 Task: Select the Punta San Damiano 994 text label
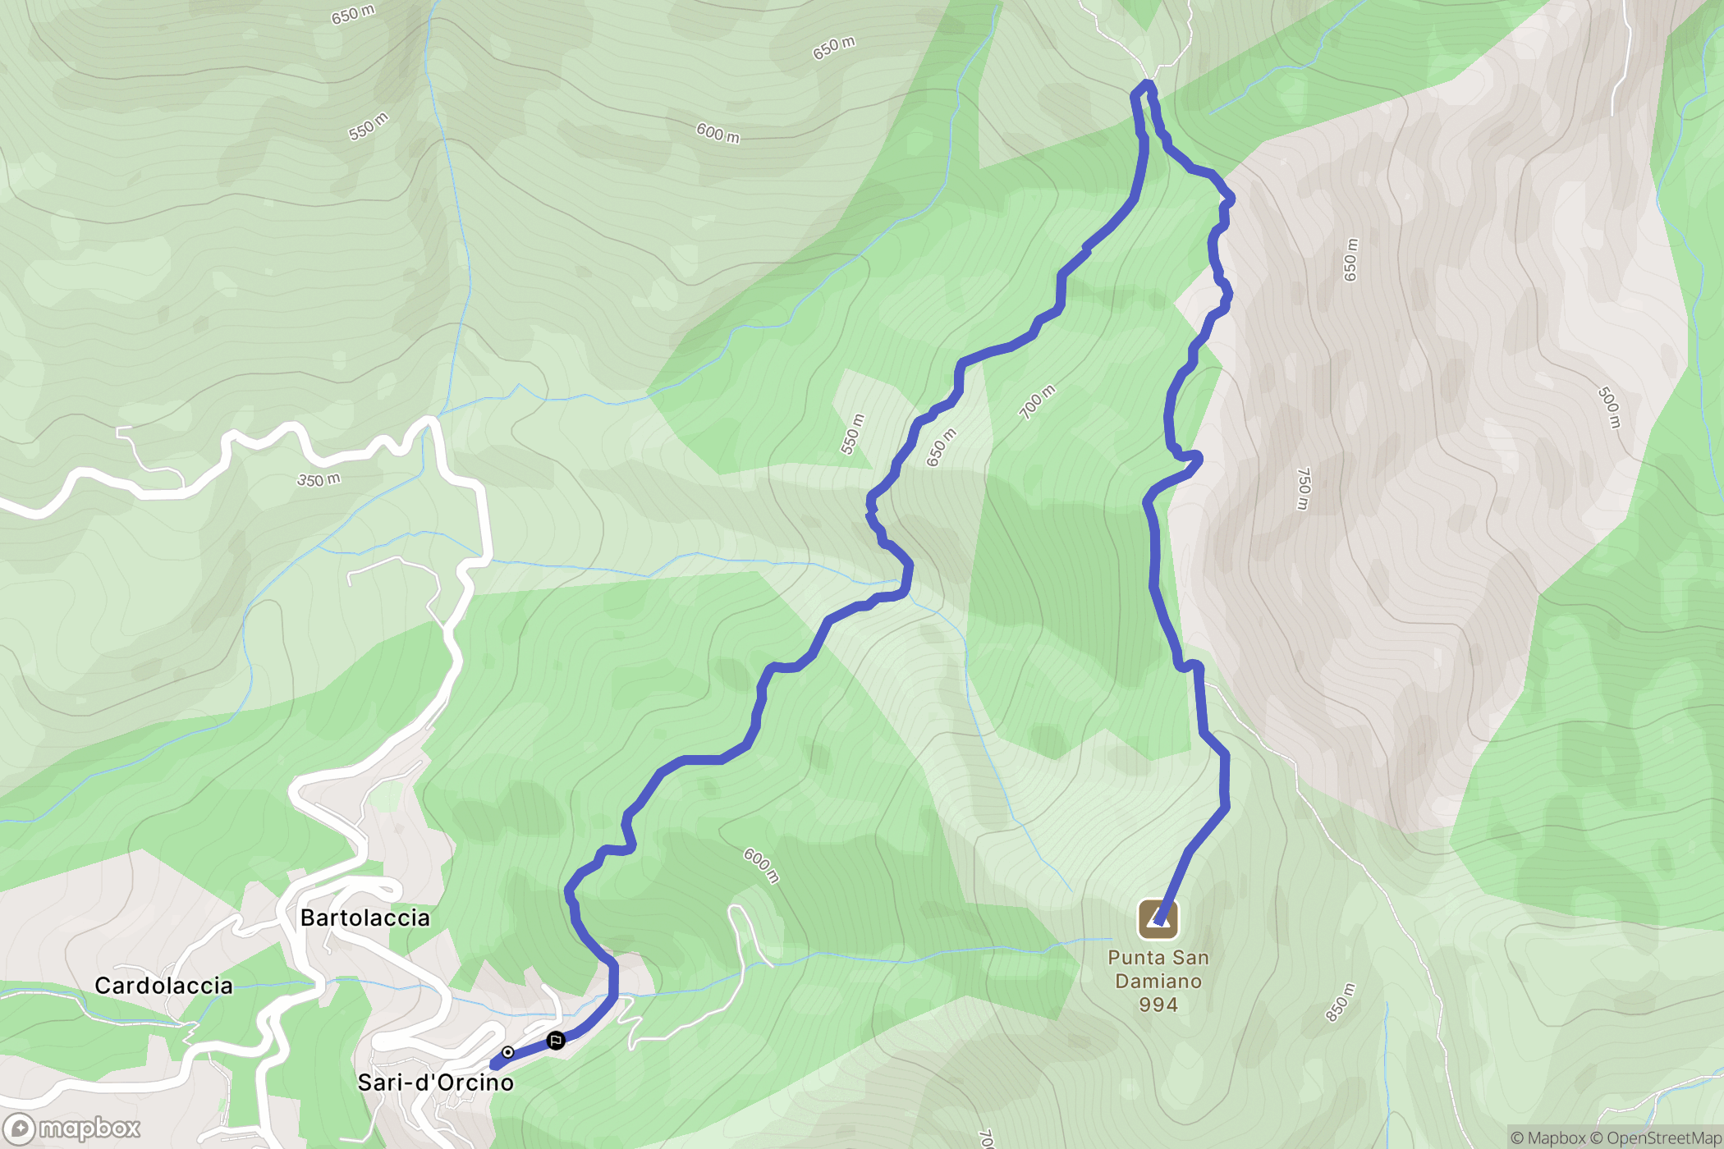coord(1158,981)
